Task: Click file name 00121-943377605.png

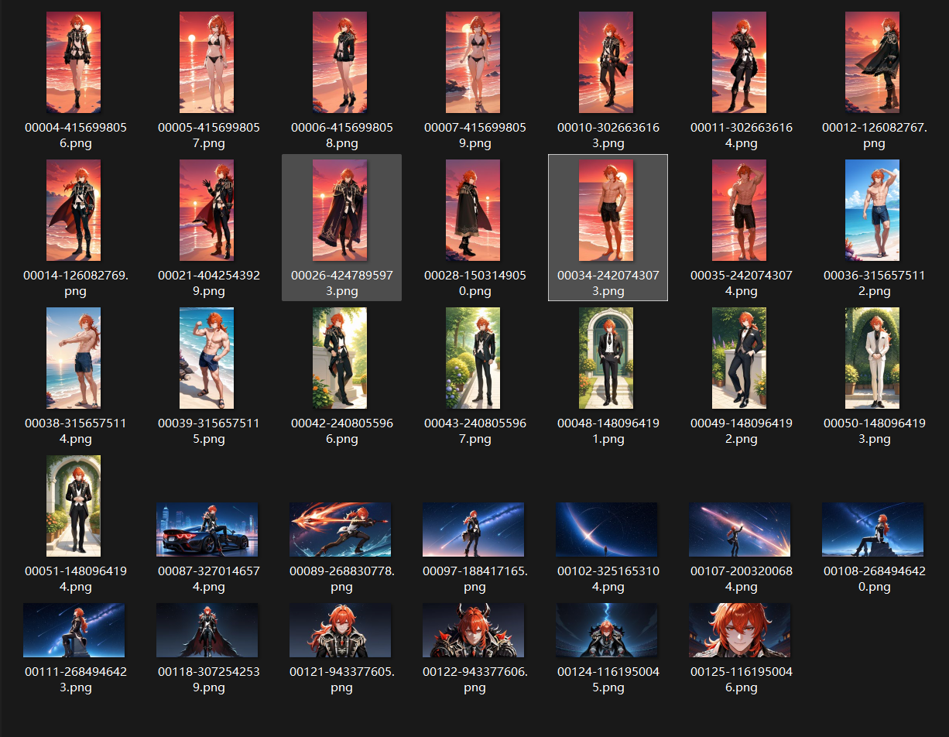Action: (341, 680)
